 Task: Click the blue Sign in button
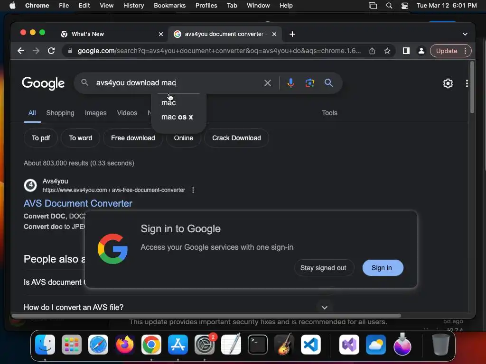[383, 268]
